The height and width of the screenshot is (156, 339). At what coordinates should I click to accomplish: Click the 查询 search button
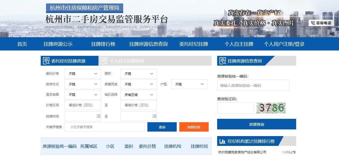(162, 127)
